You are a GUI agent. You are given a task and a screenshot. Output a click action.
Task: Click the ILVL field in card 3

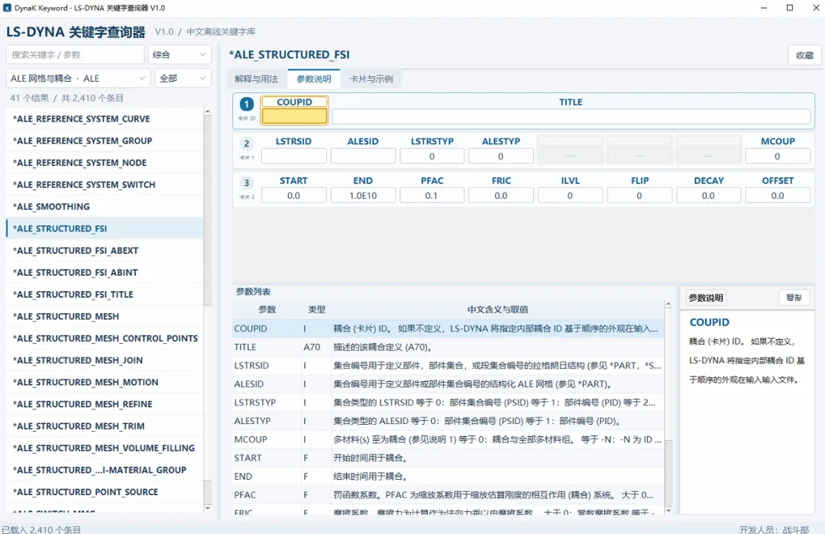[x=571, y=196]
